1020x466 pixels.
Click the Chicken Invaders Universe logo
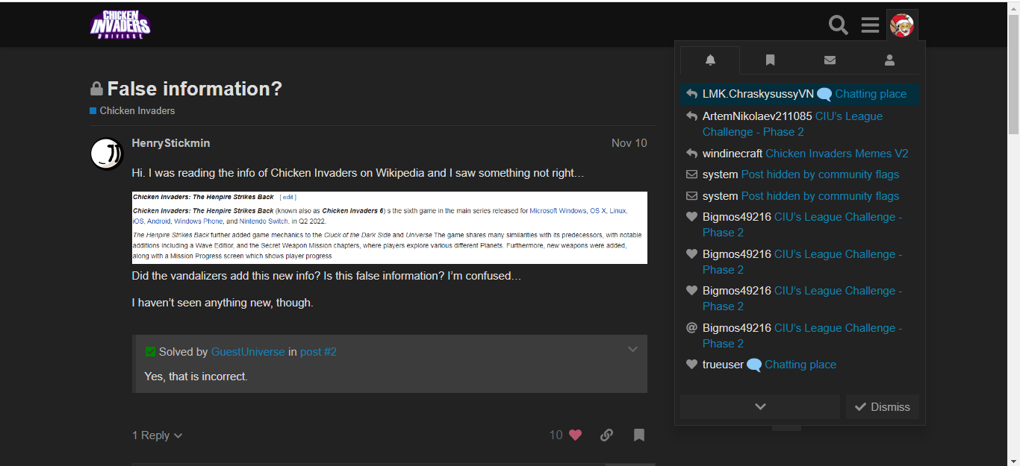coord(120,25)
